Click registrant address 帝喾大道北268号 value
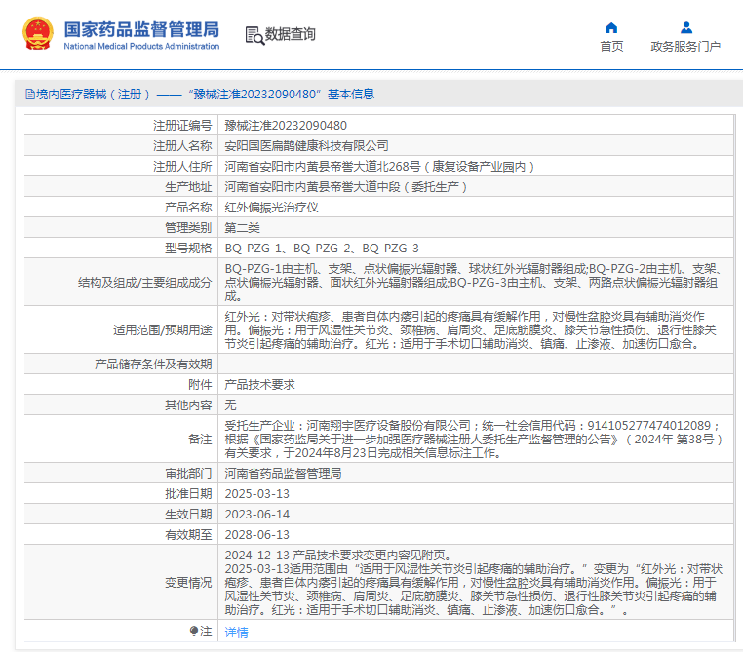743x652 pixels. tap(379, 167)
